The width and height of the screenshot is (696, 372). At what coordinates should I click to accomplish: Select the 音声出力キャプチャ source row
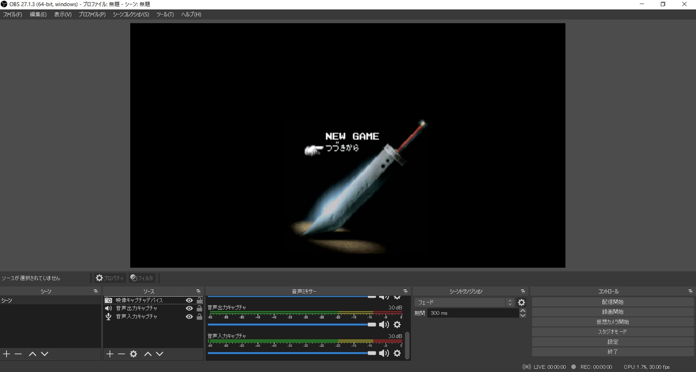click(x=153, y=308)
